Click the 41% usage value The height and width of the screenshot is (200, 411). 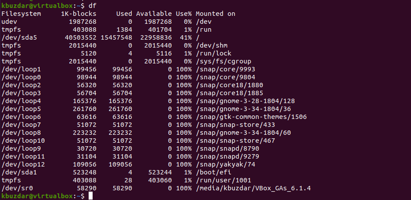(x=186, y=37)
